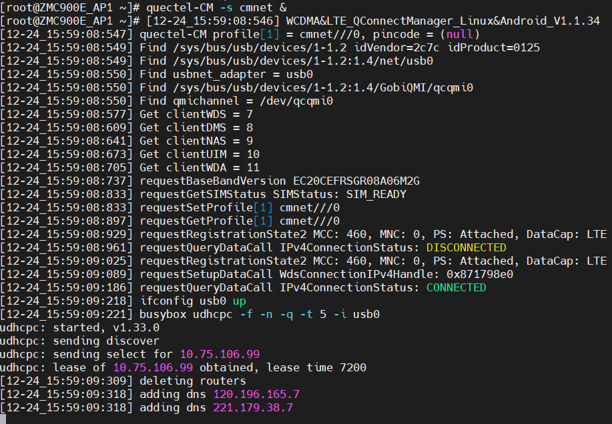Click the path "/sys/bus/usb/devices/1-1.2:1.4/net/usb0"
The image size is (612, 424).
pos(303,61)
